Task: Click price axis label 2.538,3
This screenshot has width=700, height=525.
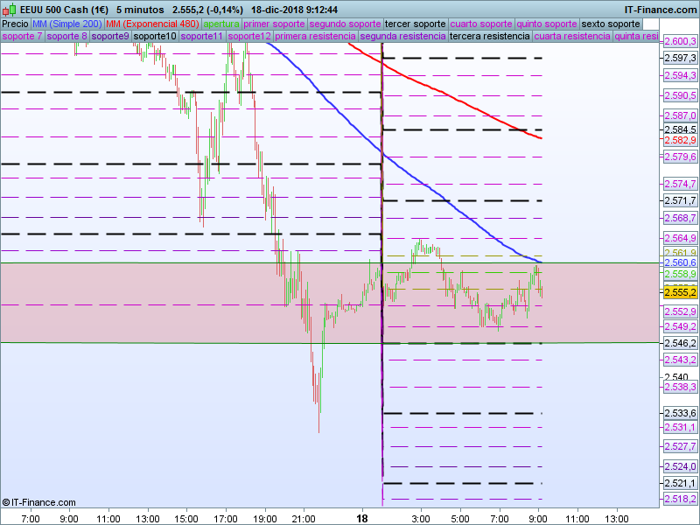Action: [680, 387]
